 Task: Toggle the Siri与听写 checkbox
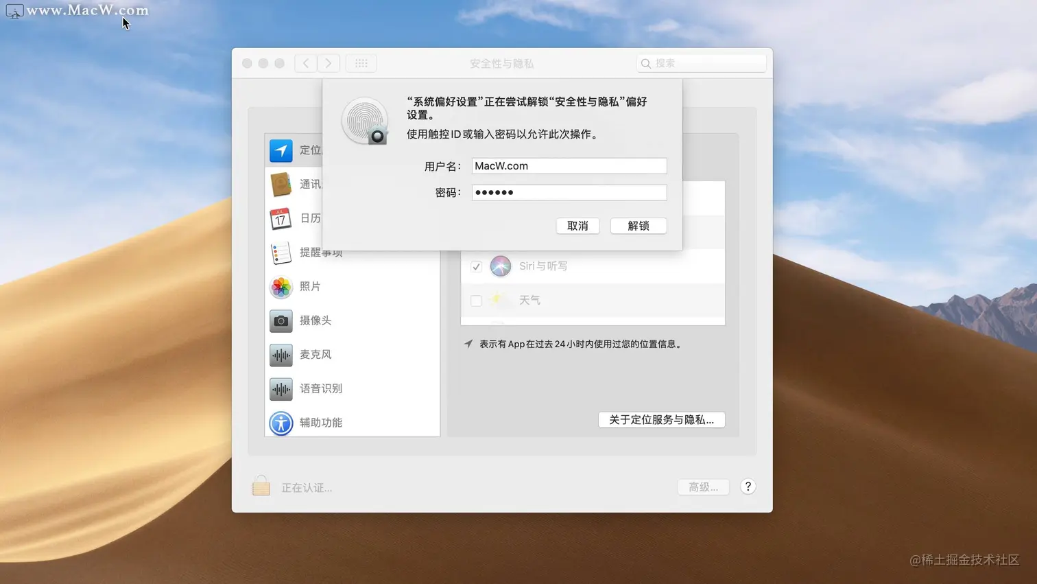476,266
